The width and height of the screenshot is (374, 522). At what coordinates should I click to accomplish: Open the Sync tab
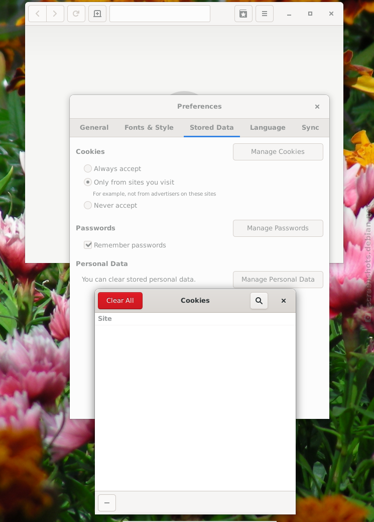(x=311, y=128)
